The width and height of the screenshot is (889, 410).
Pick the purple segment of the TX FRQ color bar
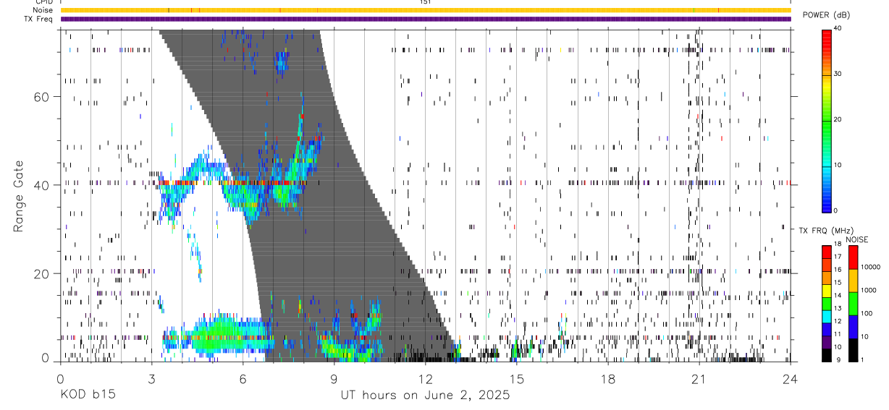tap(826, 342)
